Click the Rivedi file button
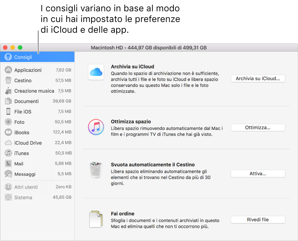Screen dimensions: 298x241 tap(258, 220)
